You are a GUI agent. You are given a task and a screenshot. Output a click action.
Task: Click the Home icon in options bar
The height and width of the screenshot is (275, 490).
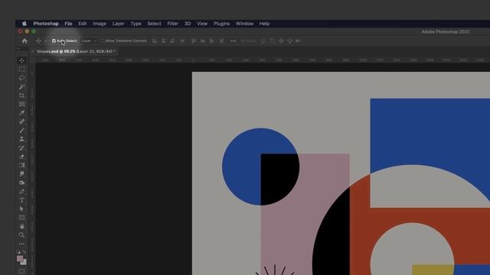[24, 40]
